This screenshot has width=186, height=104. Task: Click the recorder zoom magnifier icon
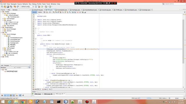pyautogui.click(x=79, y=3)
